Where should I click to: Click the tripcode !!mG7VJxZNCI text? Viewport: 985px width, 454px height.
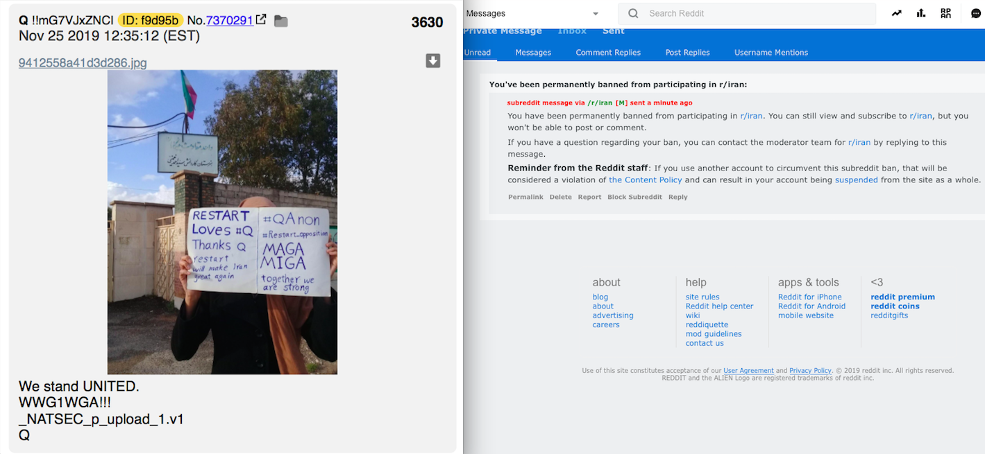(x=73, y=21)
